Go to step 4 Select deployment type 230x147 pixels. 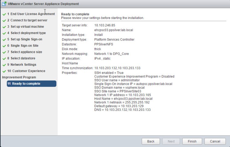coord(27,33)
